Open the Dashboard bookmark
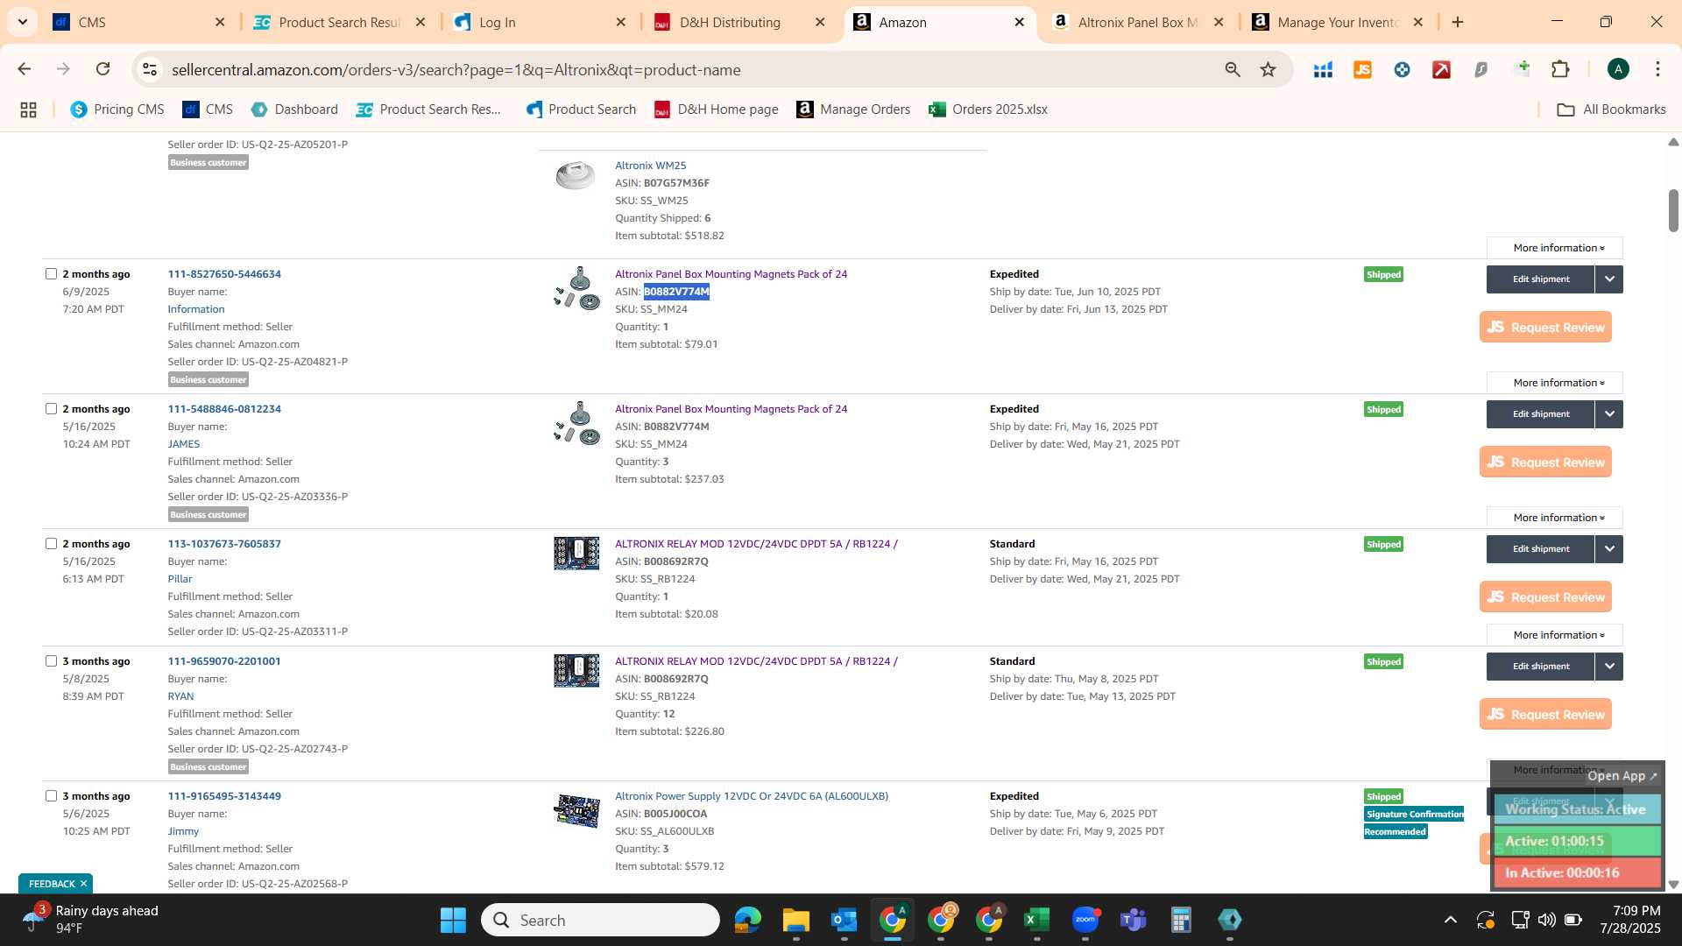Image resolution: width=1682 pixels, height=946 pixels. click(x=294, y=109)
